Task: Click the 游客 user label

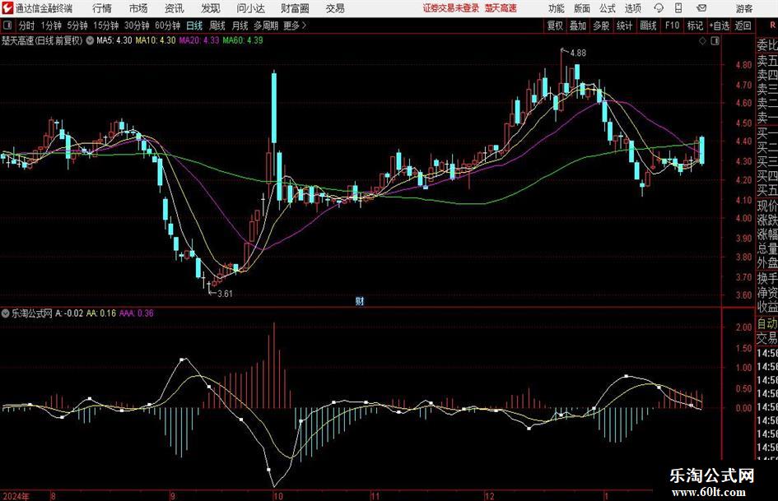Action: coord(744,8)
